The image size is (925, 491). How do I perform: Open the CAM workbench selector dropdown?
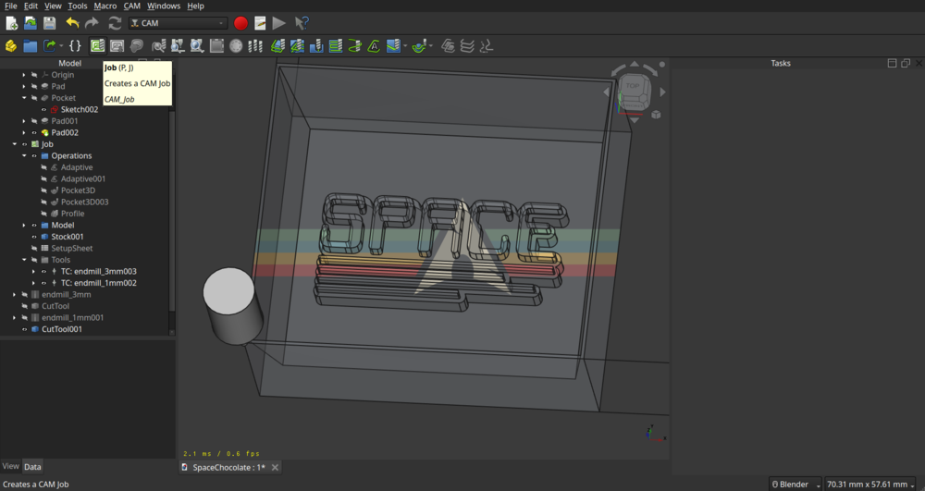[178, 23]
